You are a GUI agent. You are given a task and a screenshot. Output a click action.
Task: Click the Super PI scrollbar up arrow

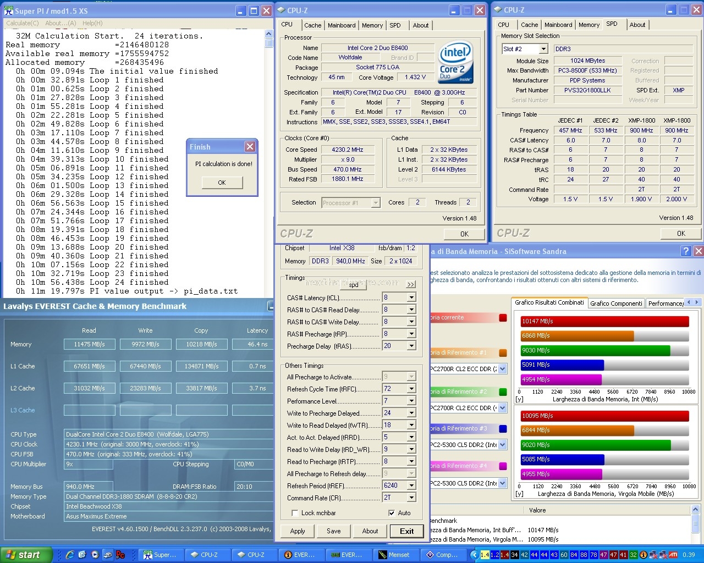(x=269, y=34)
